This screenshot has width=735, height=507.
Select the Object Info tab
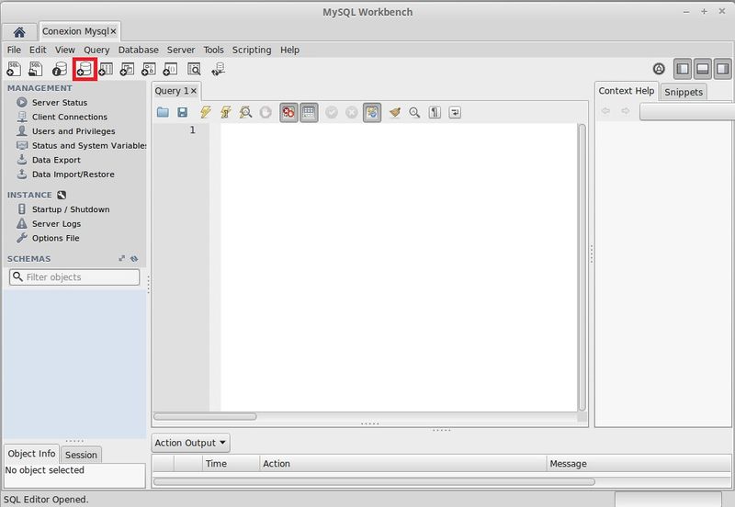coord(31,454)
